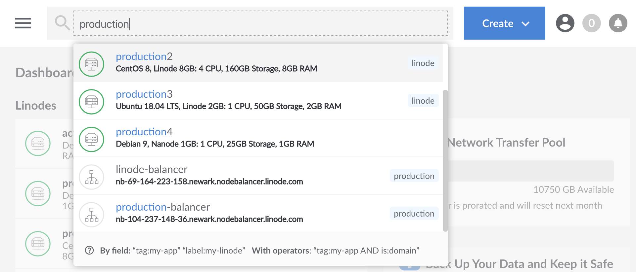
Task: Expand the Create dropdown button
Action: click(504, 23)
